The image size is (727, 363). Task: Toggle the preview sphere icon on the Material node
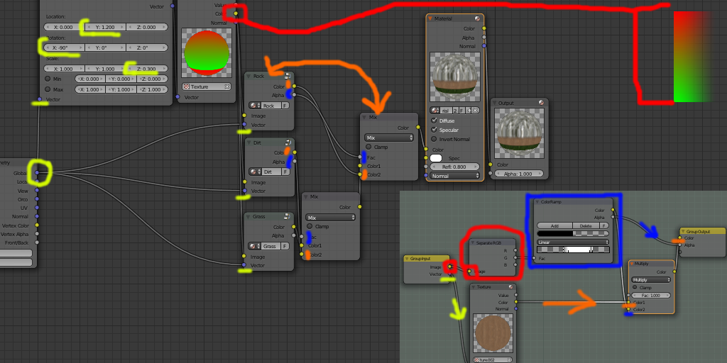(x=477, y=18)
